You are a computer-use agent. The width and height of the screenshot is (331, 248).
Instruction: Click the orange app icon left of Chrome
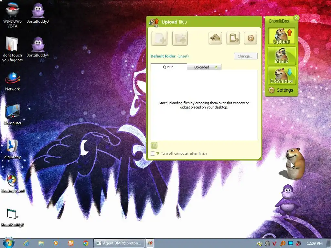[x=71, y=243]
